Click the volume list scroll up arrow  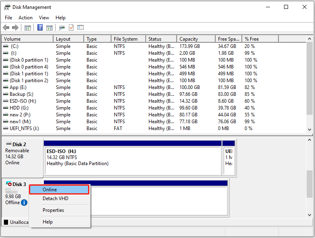tap(310, 39)
